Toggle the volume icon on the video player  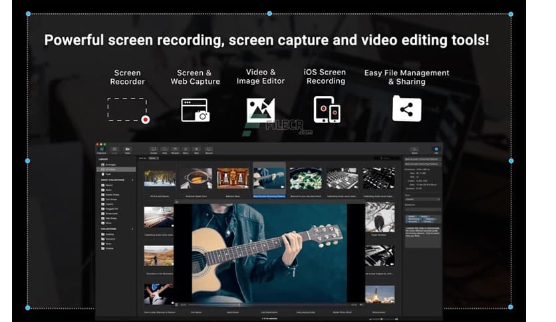point(360,305)
